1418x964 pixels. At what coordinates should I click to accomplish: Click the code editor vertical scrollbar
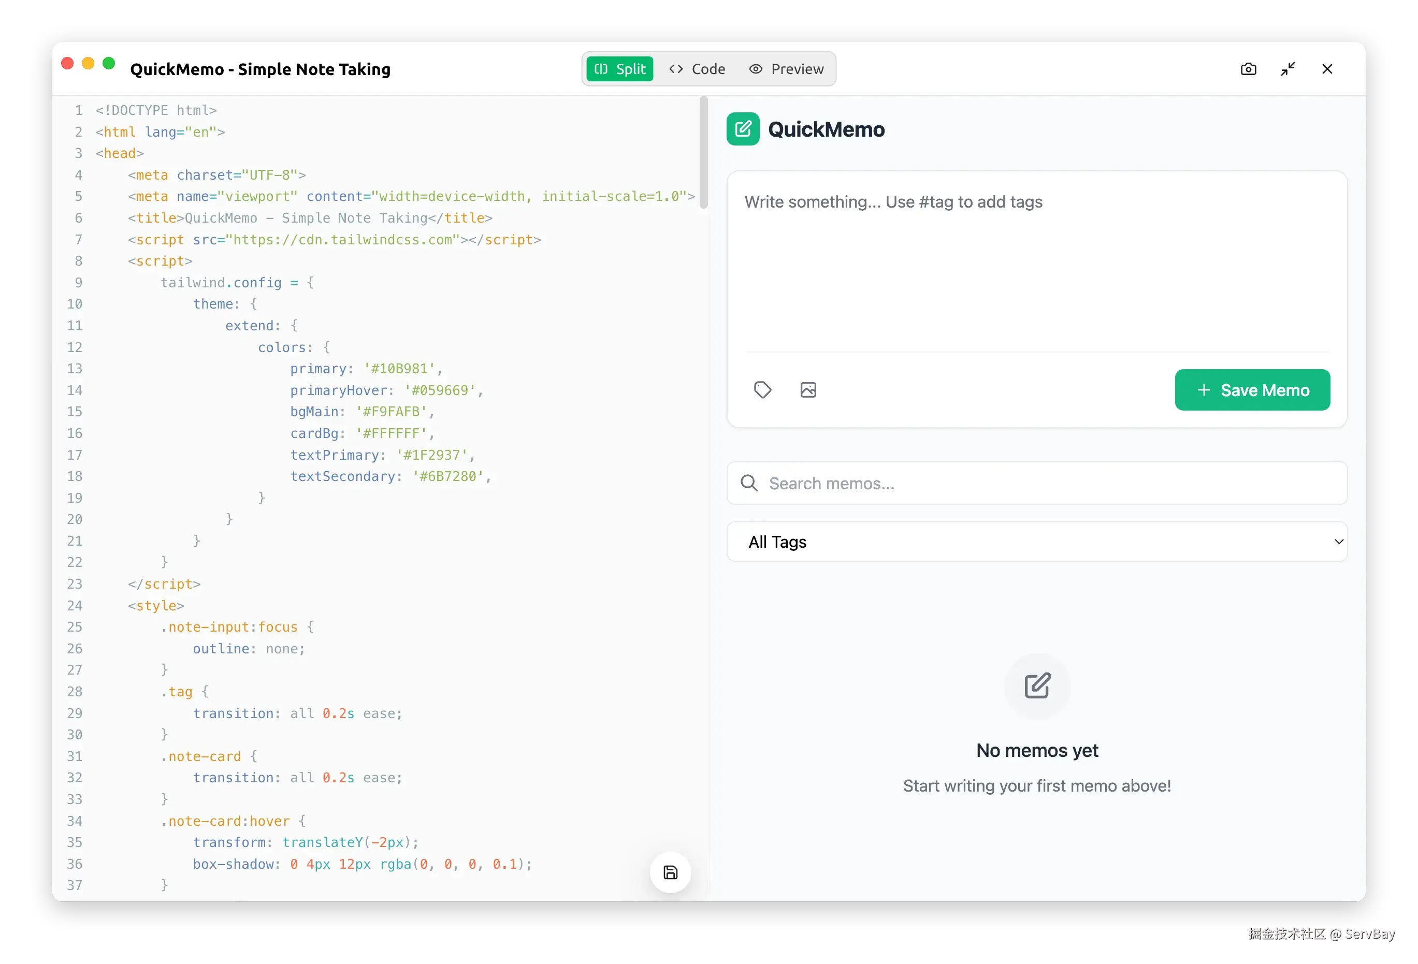[x=703, y=153]
